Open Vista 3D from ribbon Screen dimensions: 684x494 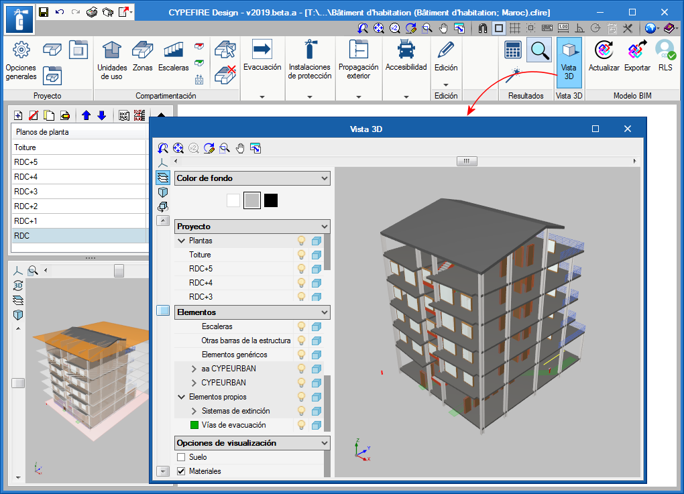tap(569, 62)
